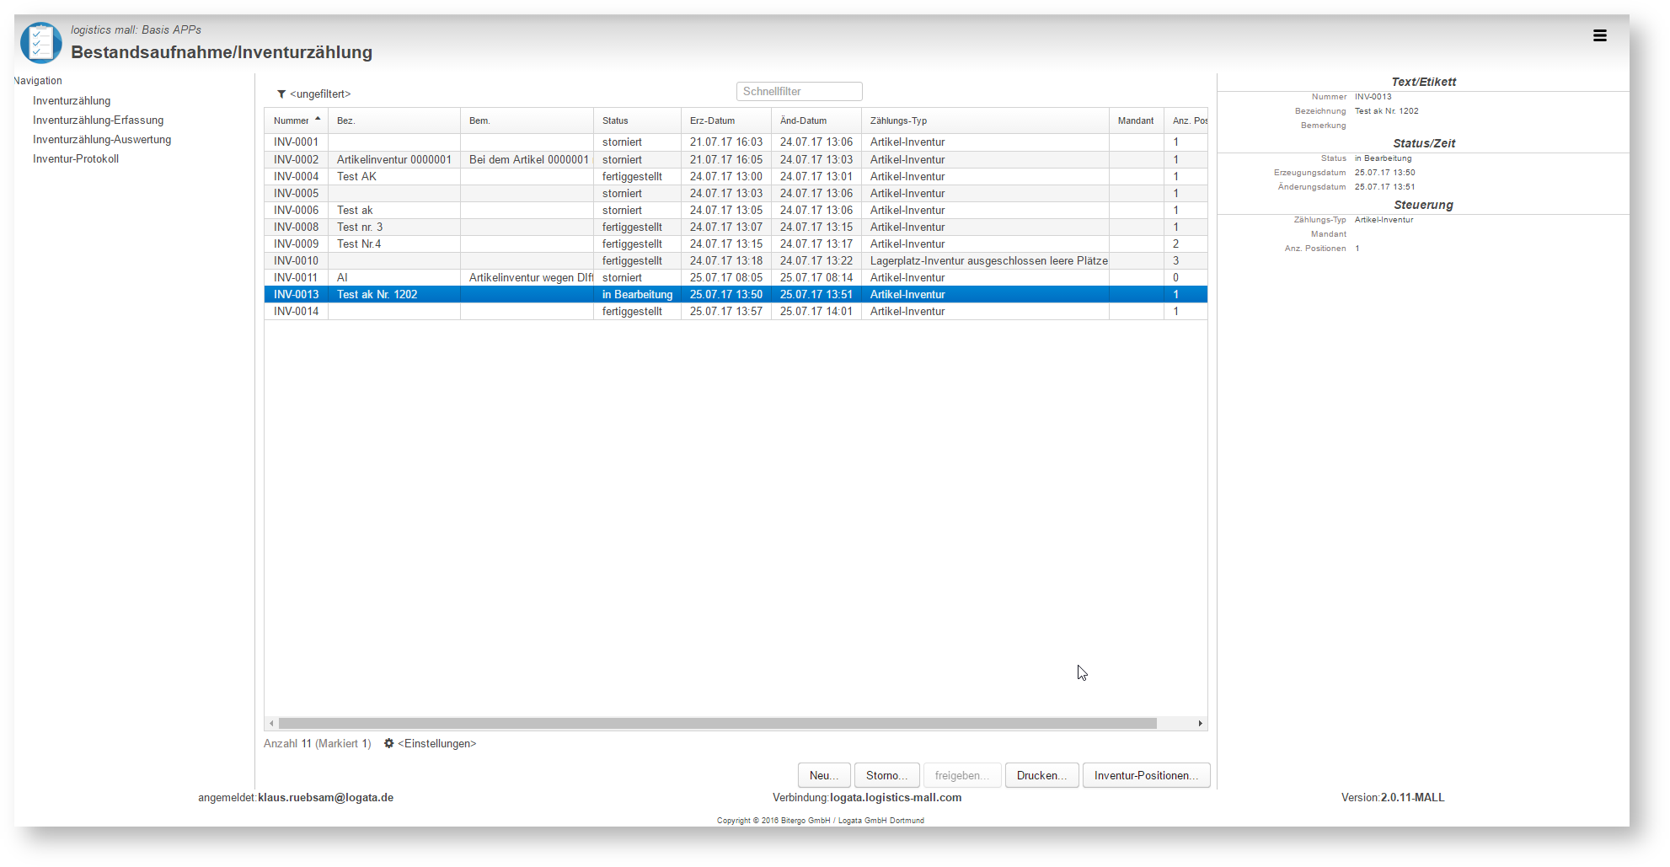Image resolution: width=1670 pixels, height=867 pixels.
Task: Sort by Status column header
Action: (x=637, y=120)
